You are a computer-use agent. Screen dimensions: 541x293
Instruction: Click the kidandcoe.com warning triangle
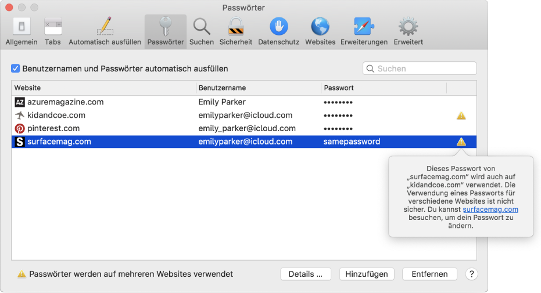461,115
